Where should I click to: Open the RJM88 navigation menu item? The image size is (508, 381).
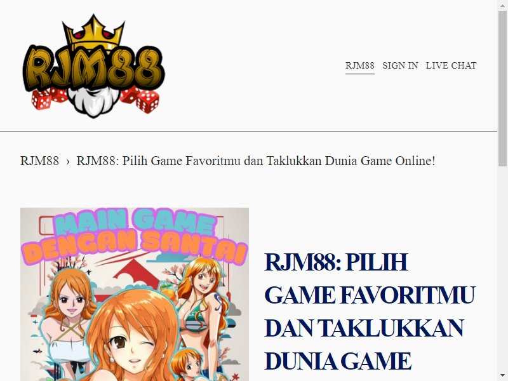point(359,65)
